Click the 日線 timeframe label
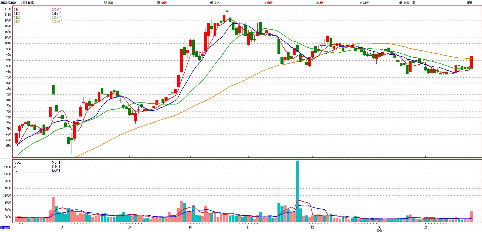Screen dimensions: 482x232 (x=469, y=3)
